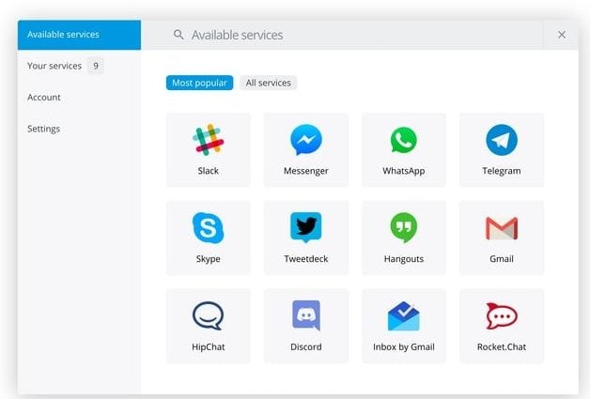Add the Discord service
The height and width of the screenshot is (399, 590).
click(306, 326)
